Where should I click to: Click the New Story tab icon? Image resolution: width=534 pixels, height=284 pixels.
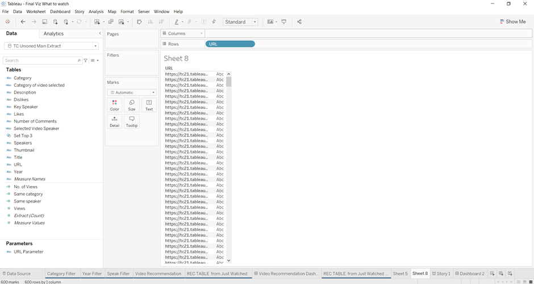pos(510,273)
